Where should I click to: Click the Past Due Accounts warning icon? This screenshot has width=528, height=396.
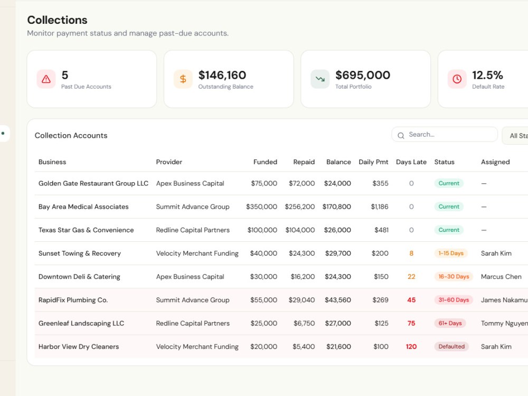click(x=46, y=79)
